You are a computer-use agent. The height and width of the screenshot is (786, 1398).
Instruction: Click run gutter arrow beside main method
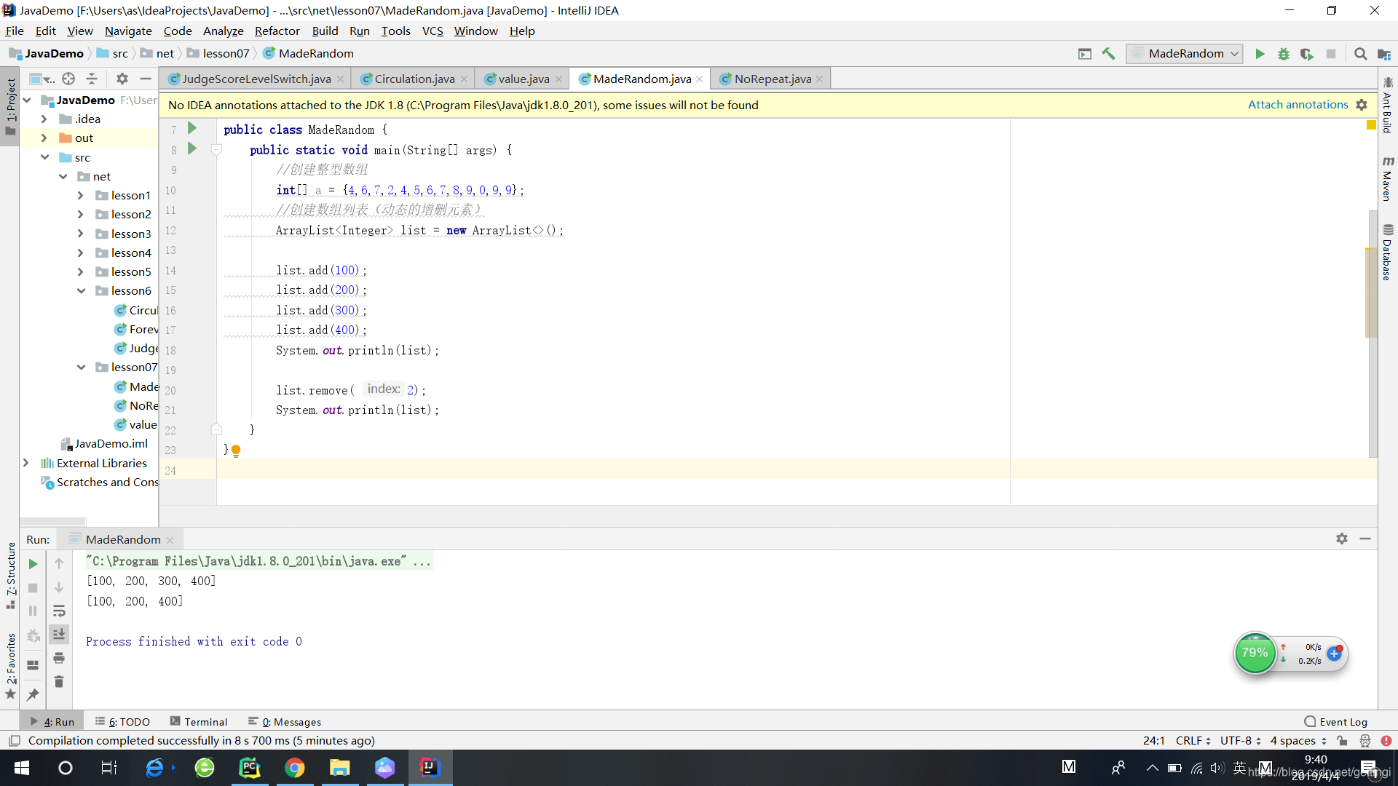[192, 148]
